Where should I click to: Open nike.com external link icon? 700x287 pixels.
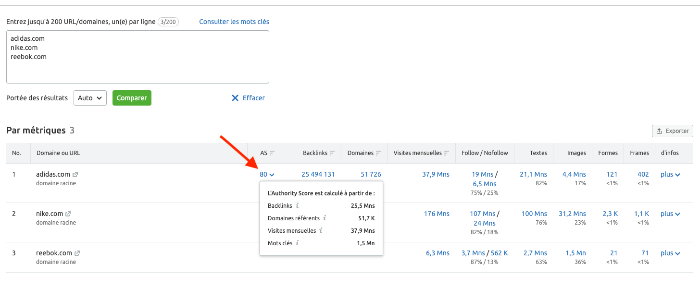(x=68, y=214)
